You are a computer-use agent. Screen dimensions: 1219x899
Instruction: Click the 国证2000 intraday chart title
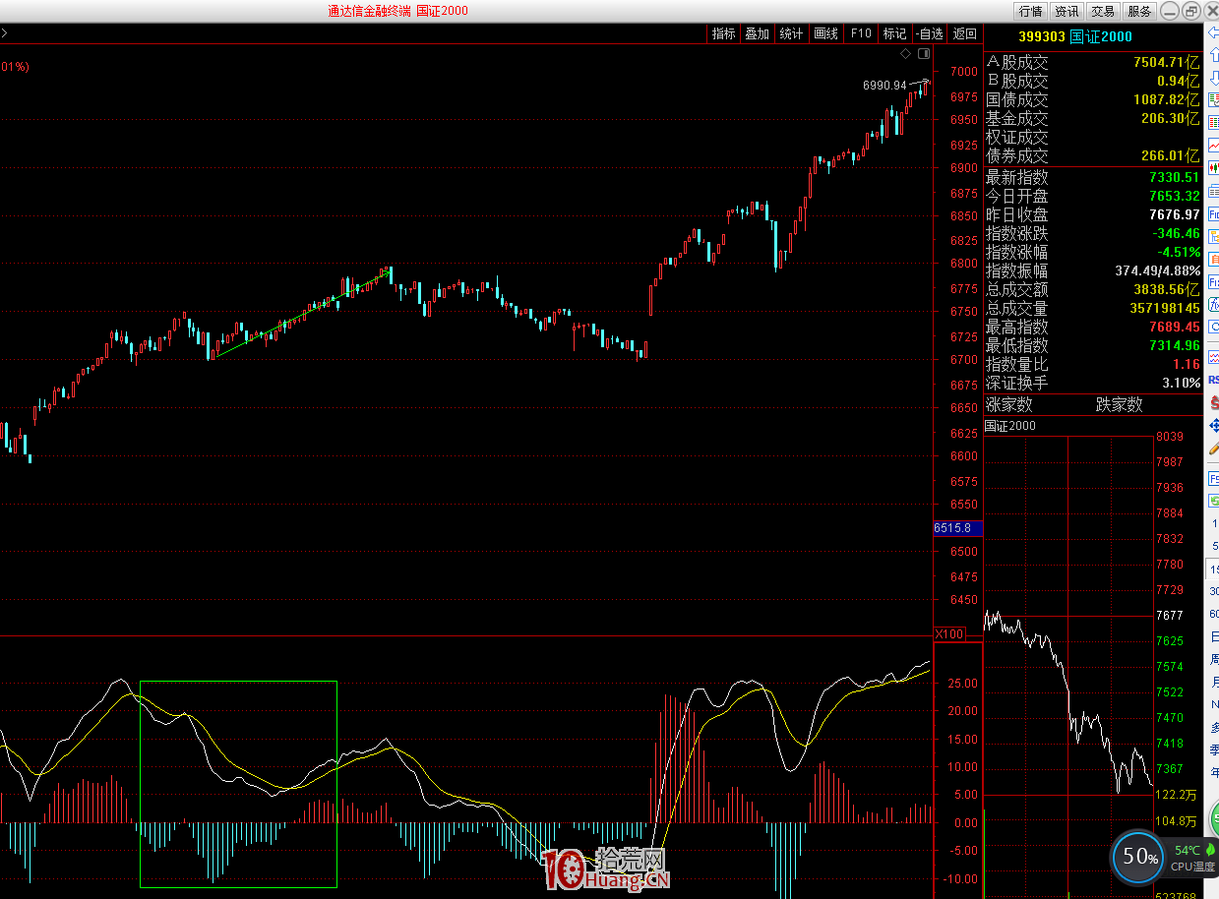click(x=1010, y=426)
